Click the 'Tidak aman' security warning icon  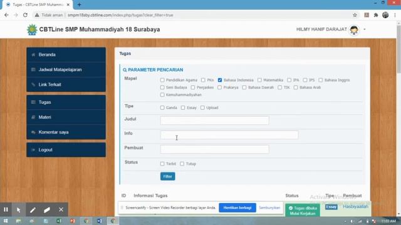tap(37, 15)
